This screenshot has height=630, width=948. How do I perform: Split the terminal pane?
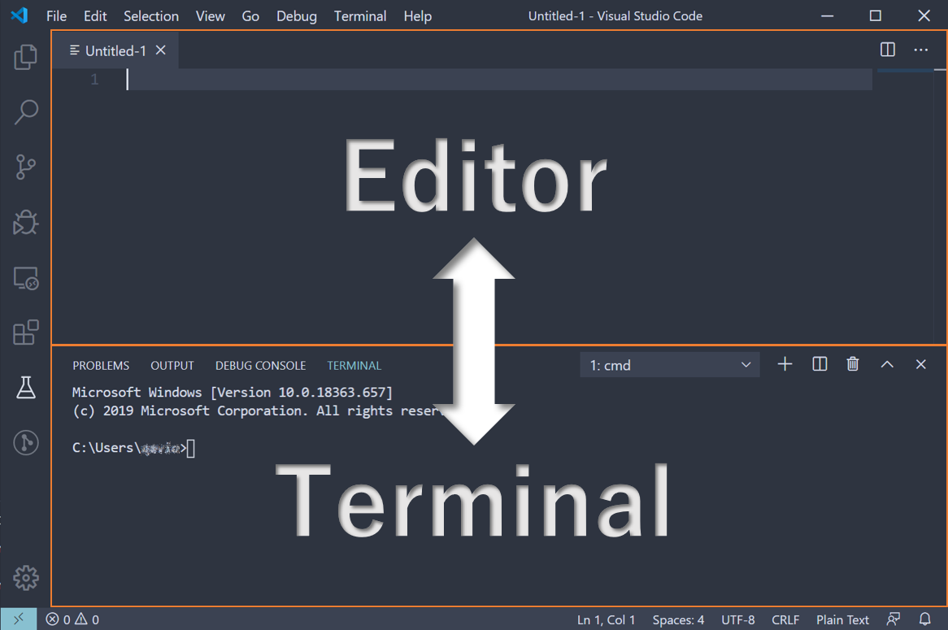(x=820, y=364)
